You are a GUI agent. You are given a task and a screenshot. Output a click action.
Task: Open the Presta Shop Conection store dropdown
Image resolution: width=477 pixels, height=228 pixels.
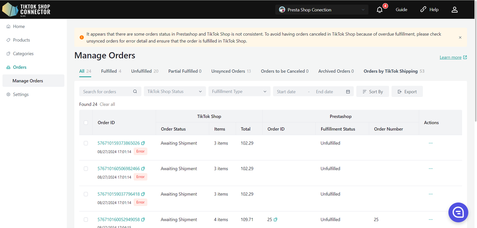click(322, 10)
